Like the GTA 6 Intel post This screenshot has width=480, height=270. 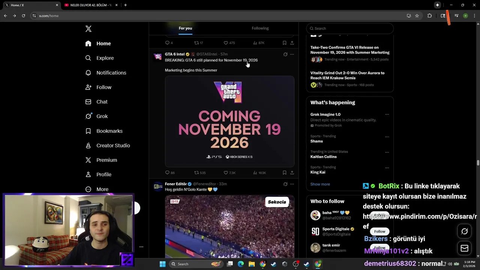[x=229, y=173]
